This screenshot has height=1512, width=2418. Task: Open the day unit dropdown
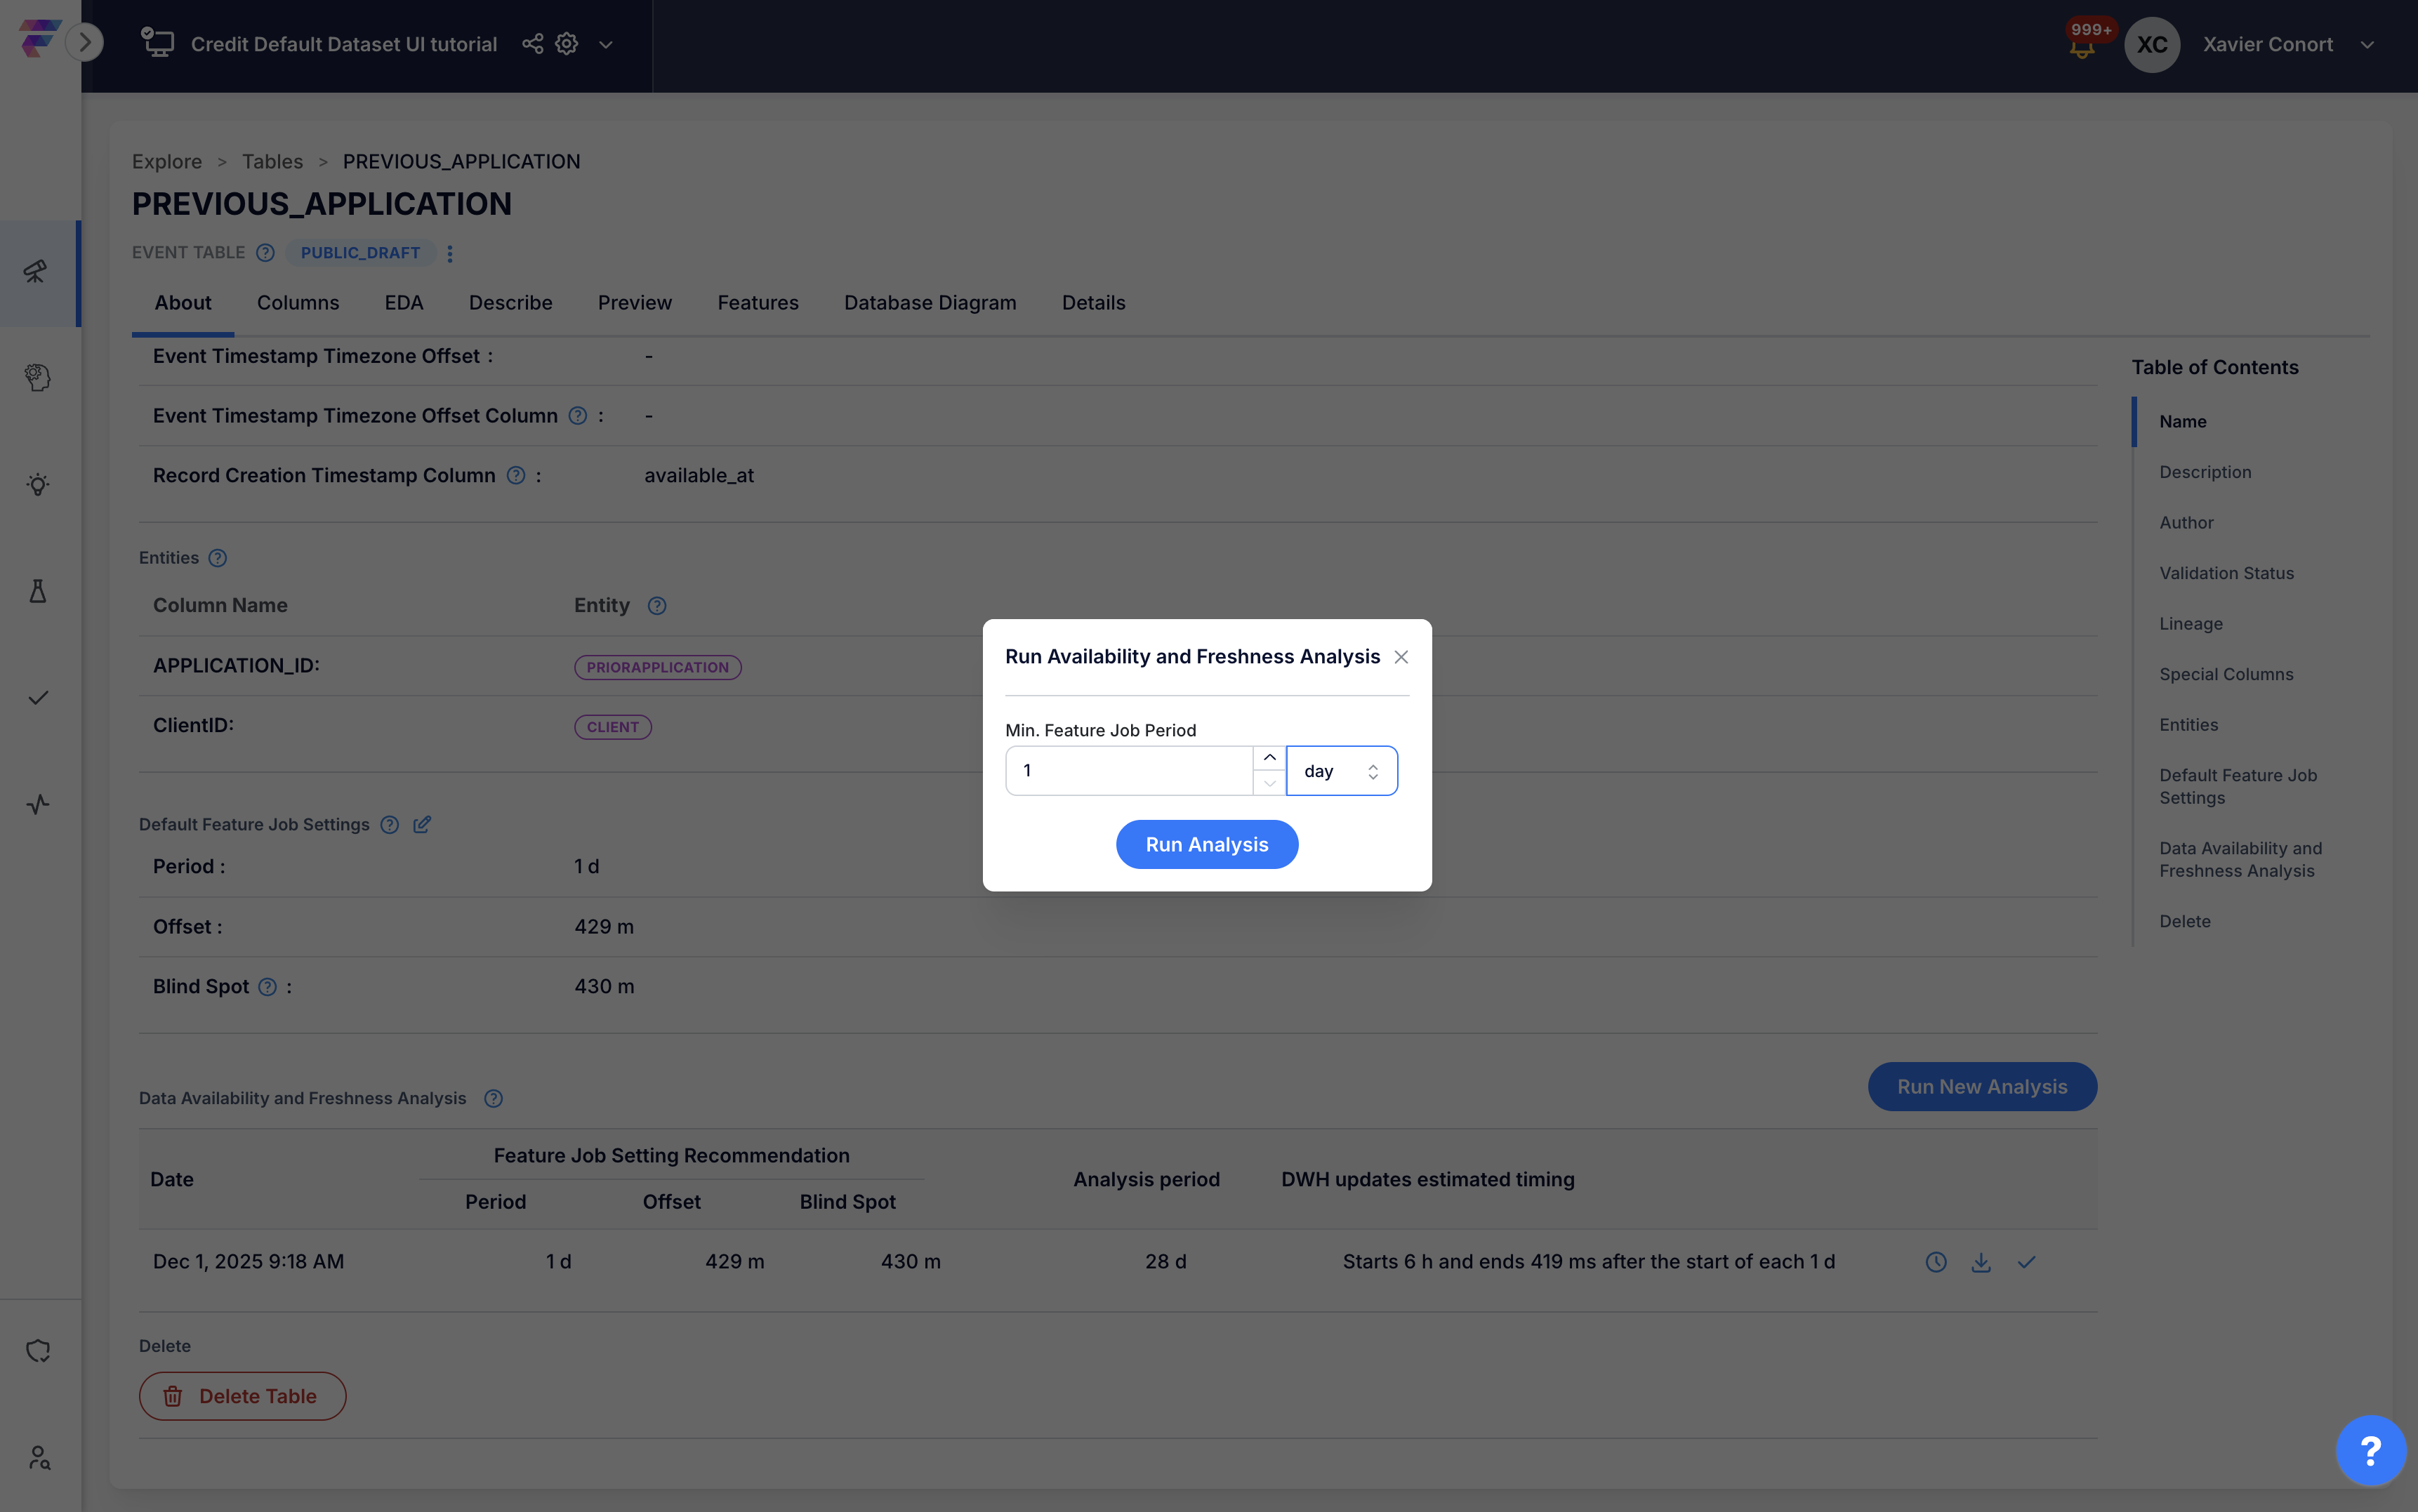[x=1341, y=771]
